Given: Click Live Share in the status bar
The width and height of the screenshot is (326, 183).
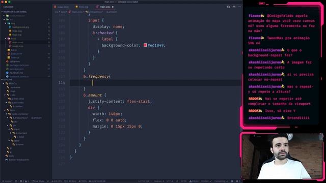Looking at the screenshot, I should 38,181.
